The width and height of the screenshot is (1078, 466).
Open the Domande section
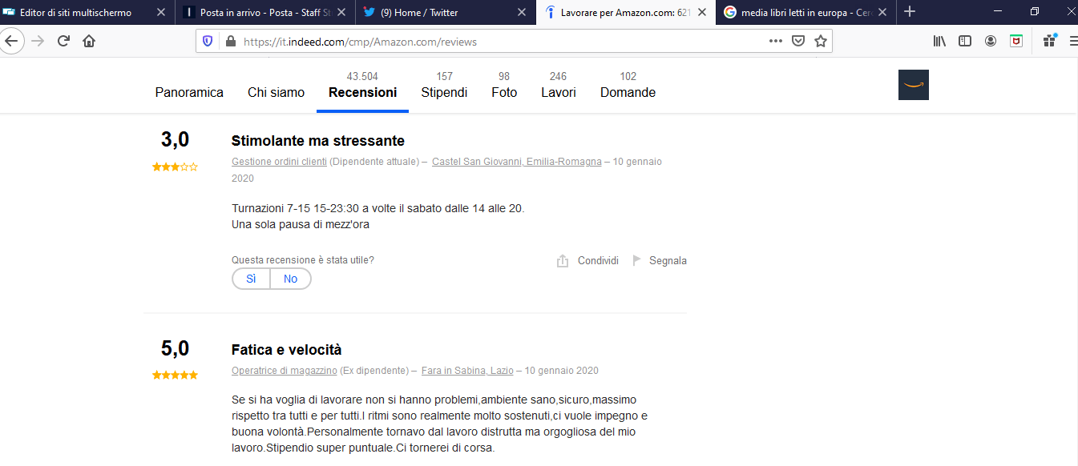pos(628,93)
